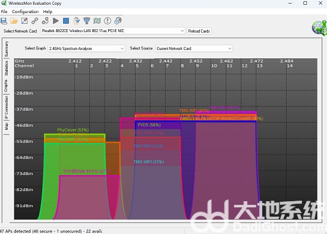327x234 pixels.
Task: Open the globe help icon
Action: [x=118, y=21]
